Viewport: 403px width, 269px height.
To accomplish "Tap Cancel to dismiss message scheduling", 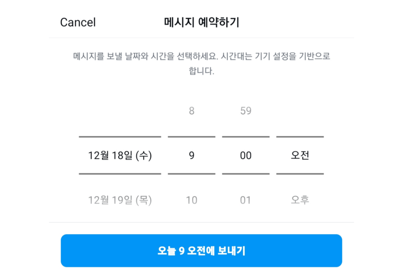I will click(x=78, y=22).
